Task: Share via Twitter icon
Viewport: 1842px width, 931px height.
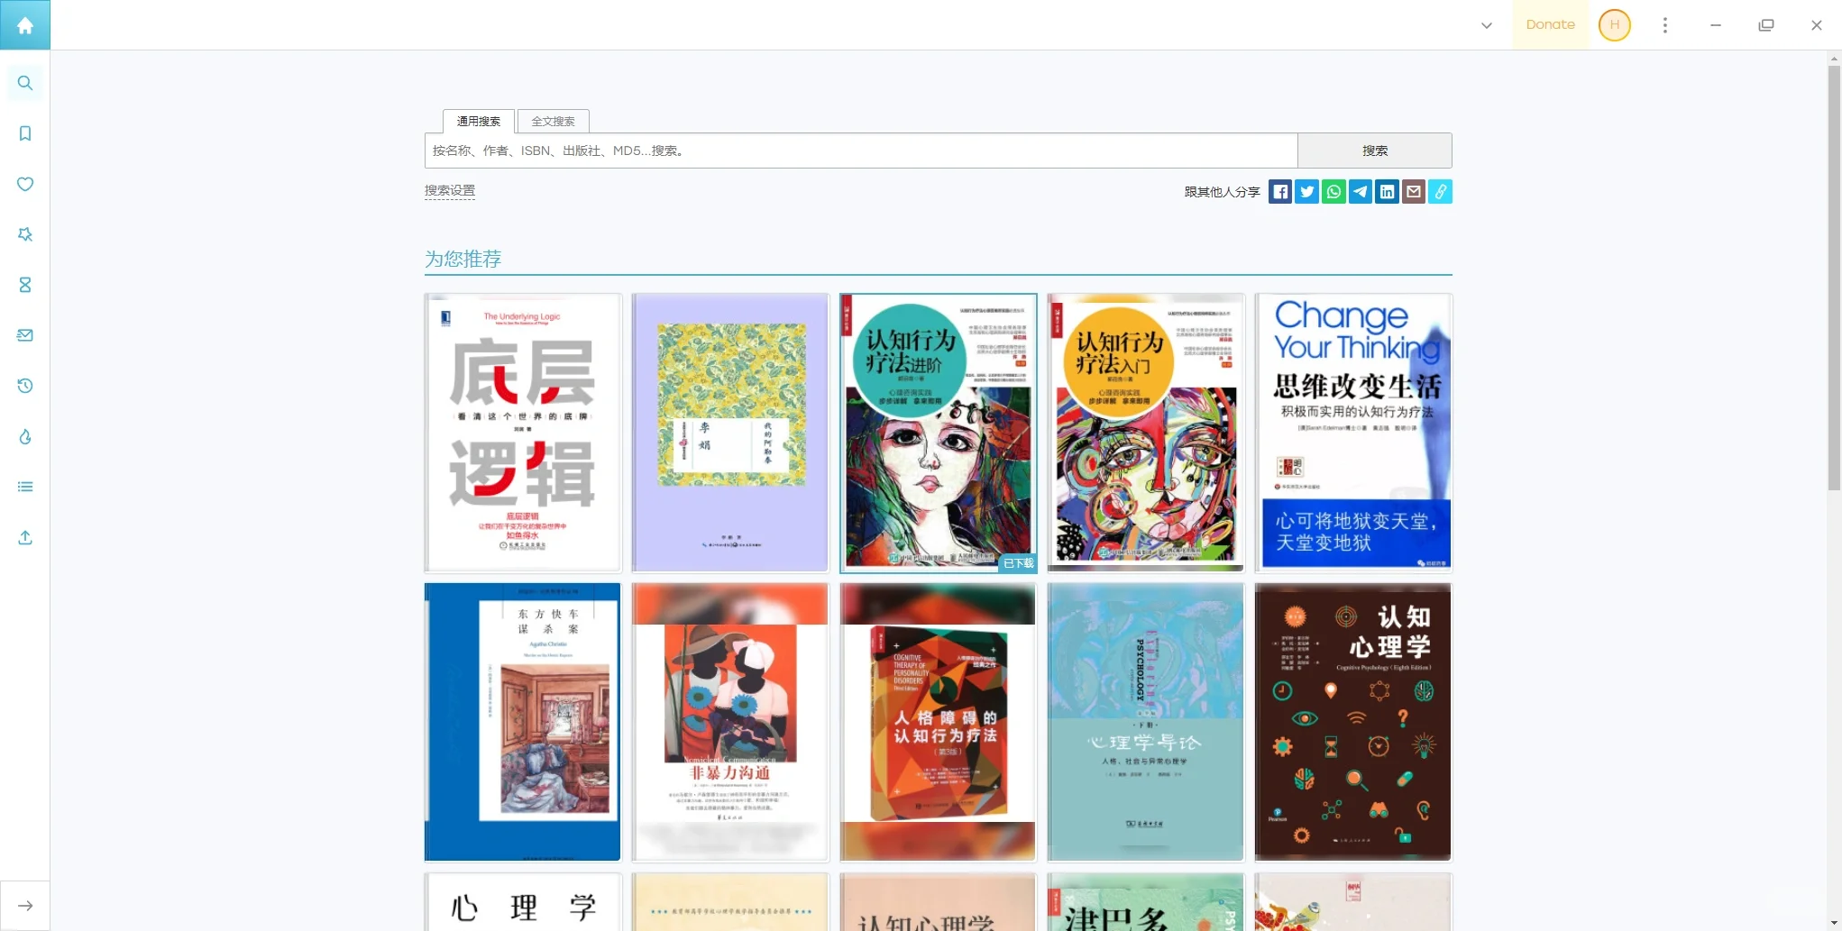Action: pyautogui.click(x=1307, y=191)
